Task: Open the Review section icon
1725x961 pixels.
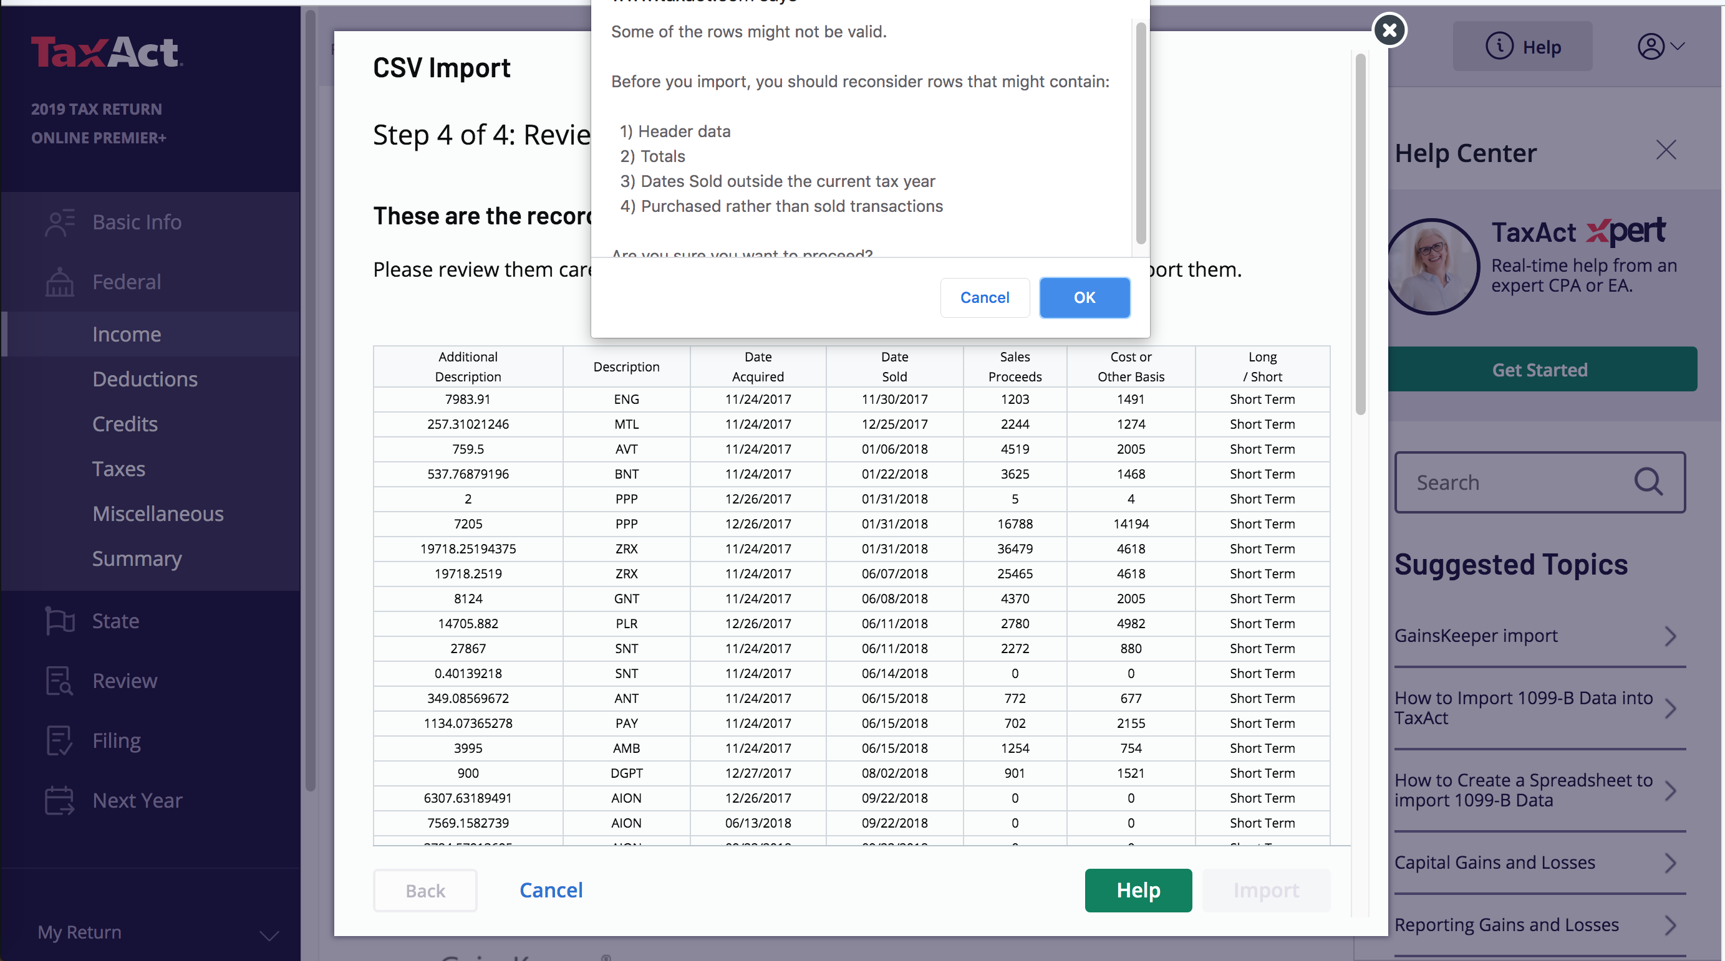Action: 60,681
